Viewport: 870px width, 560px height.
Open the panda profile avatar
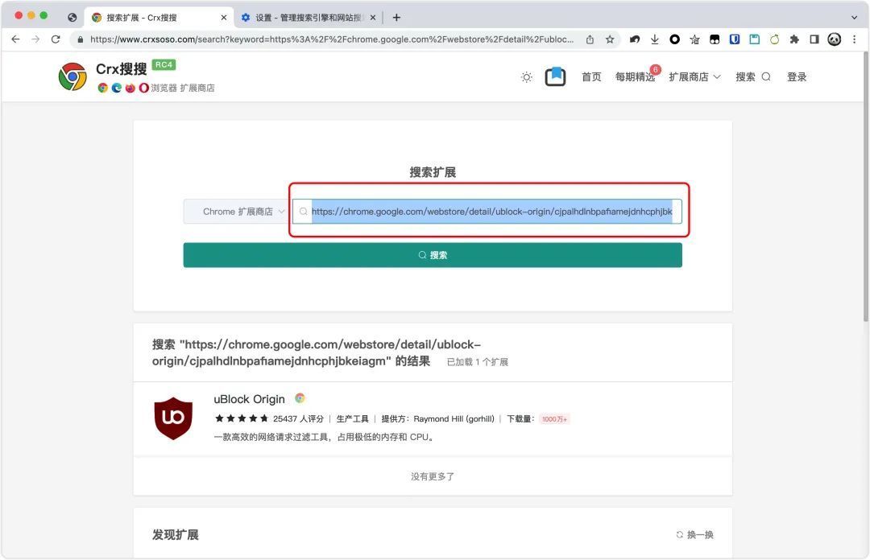tap(835, 39)
